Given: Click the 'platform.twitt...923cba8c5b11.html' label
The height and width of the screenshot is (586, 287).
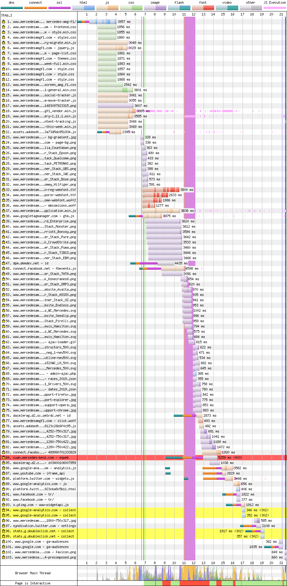Looking at the screenshot, I should click(44, 489).
